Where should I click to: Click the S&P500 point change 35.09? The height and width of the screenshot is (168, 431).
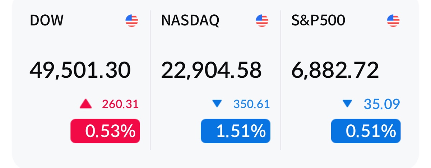(382, 104)
